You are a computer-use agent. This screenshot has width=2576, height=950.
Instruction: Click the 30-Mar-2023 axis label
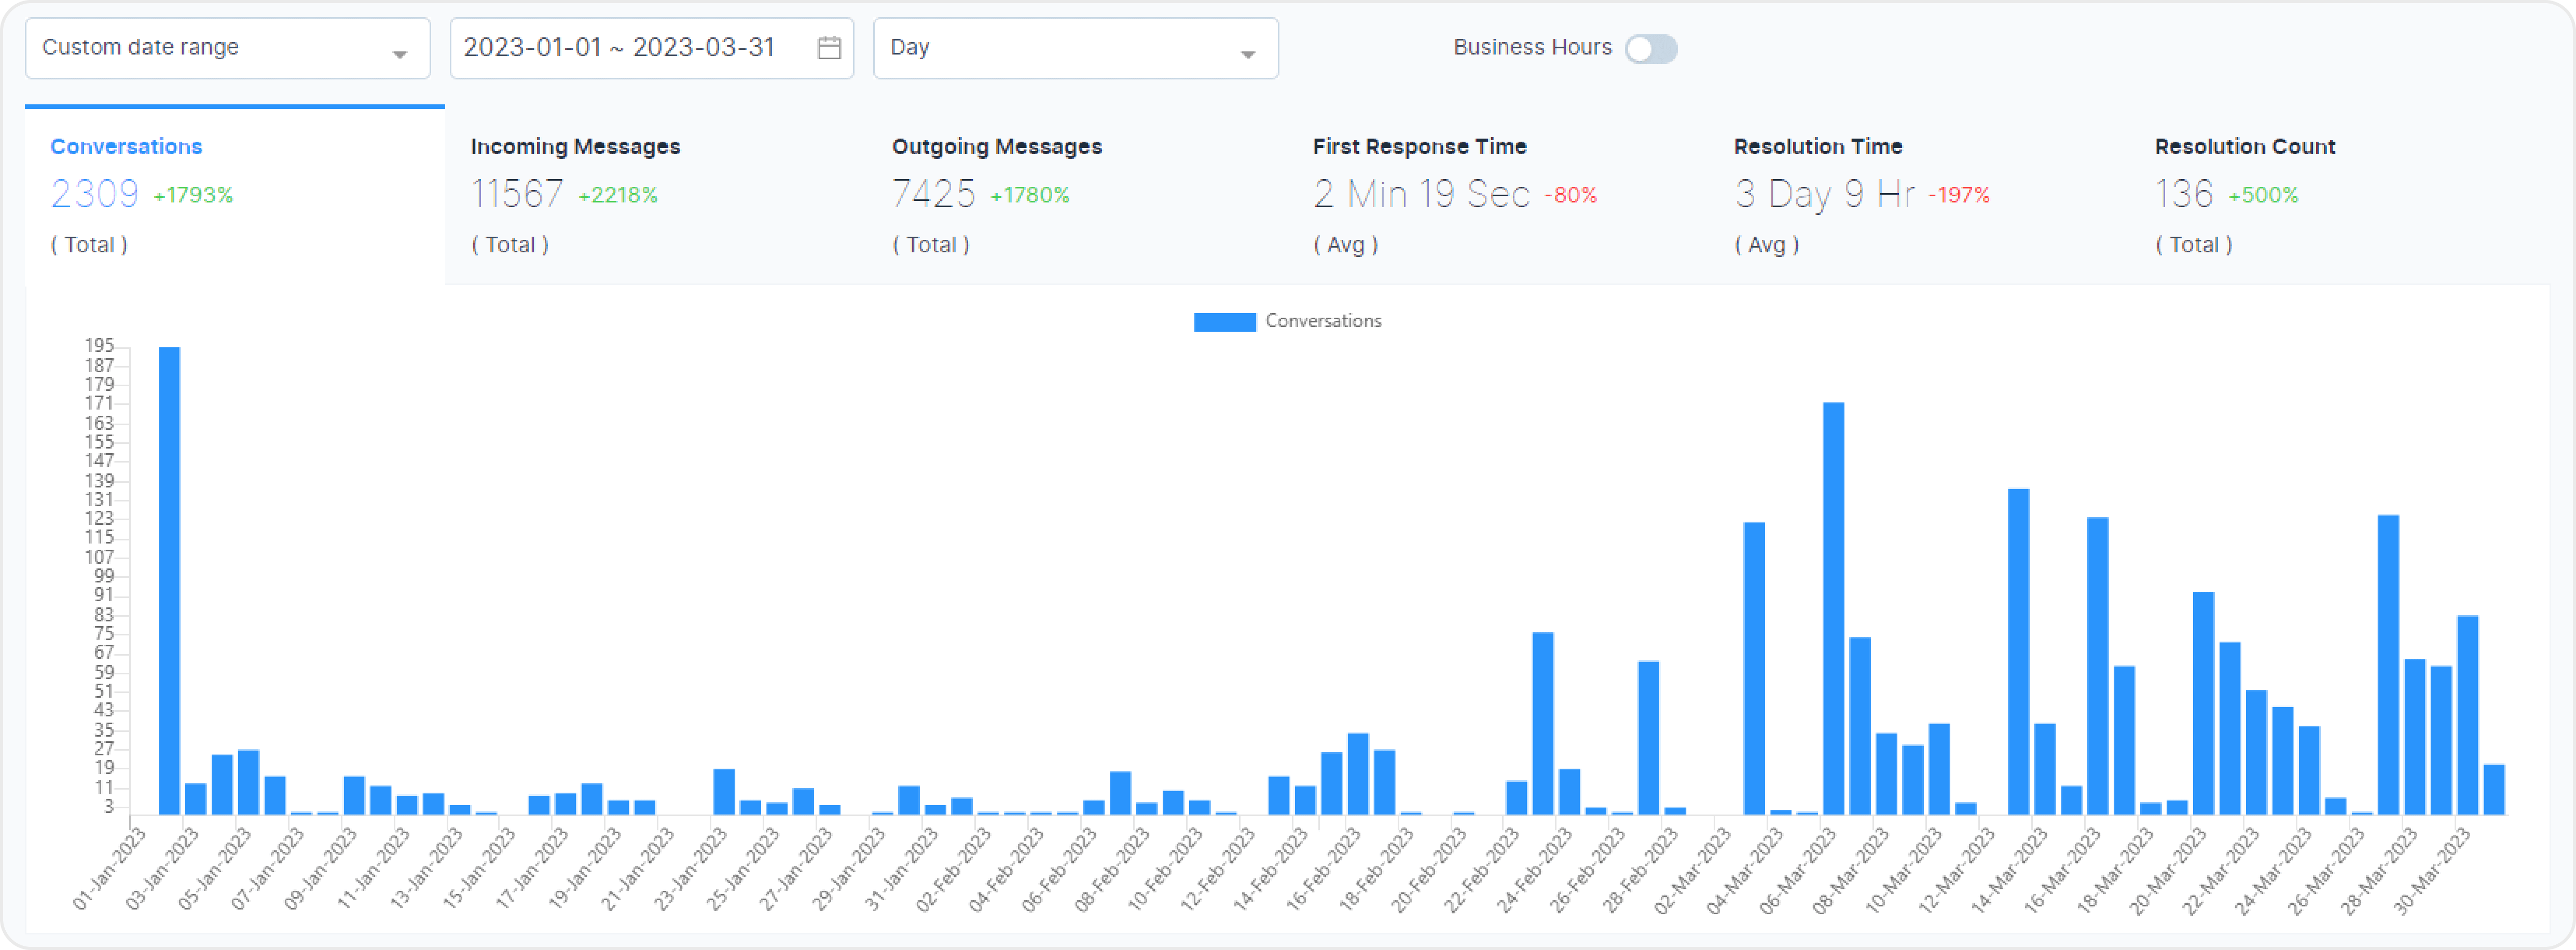tap(2431, 871)
